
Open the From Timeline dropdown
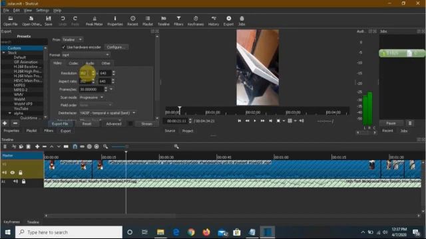click(x=73, y=40)
